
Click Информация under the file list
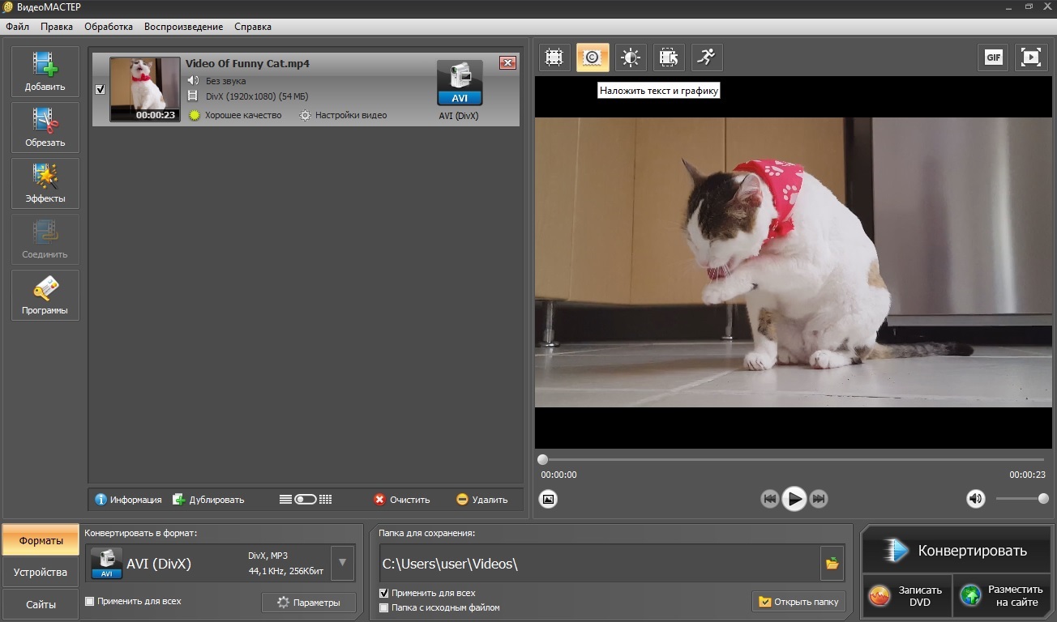coord(129,500)
